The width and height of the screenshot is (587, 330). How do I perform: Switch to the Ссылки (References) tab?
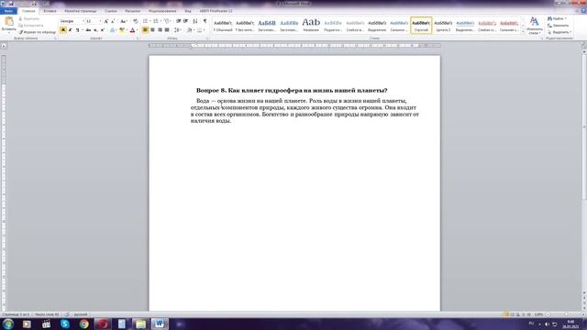pyautogui.click(x=111, y=11)
